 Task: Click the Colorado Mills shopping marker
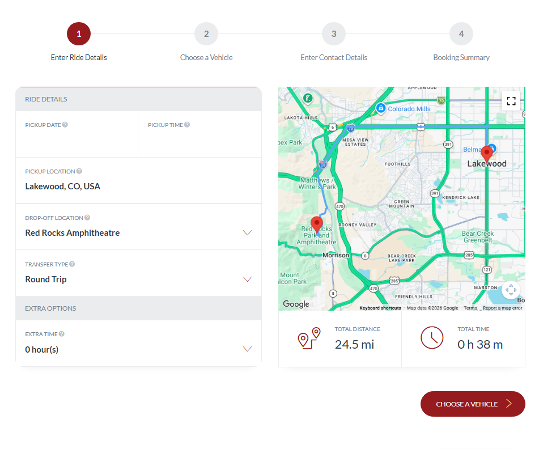(380, 108)
